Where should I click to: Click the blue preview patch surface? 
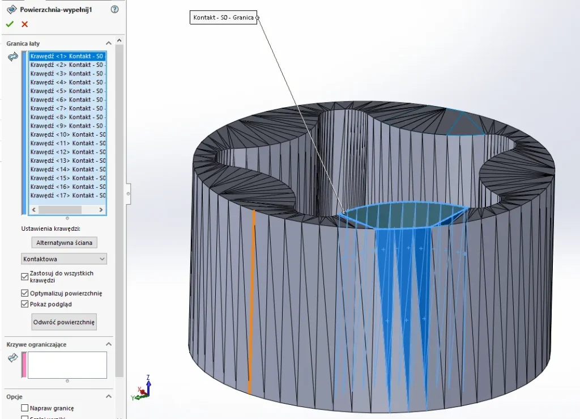tap(406, 215)
